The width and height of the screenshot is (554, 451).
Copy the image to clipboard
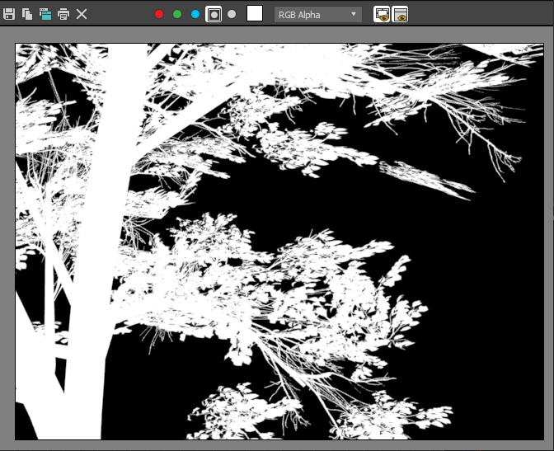click(x=27, y=14)
